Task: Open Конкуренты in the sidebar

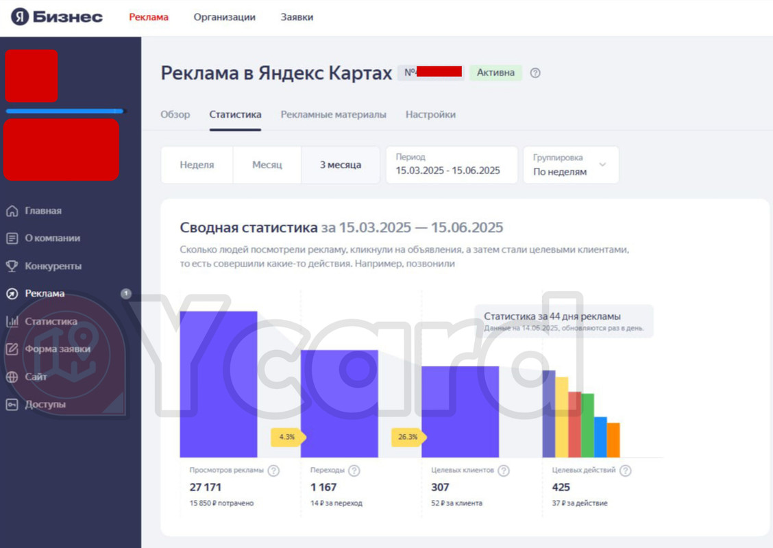Action: pos(53,266)
